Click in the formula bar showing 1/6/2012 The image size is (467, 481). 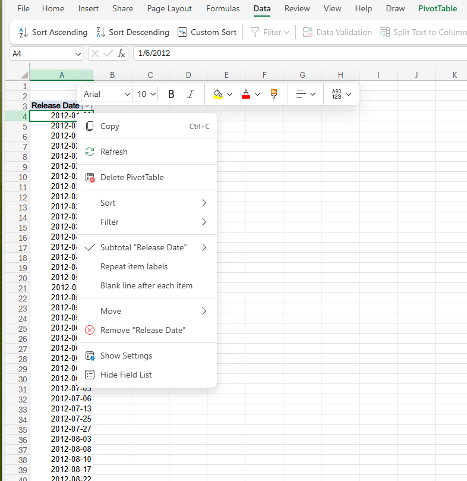tap(301, 54)
